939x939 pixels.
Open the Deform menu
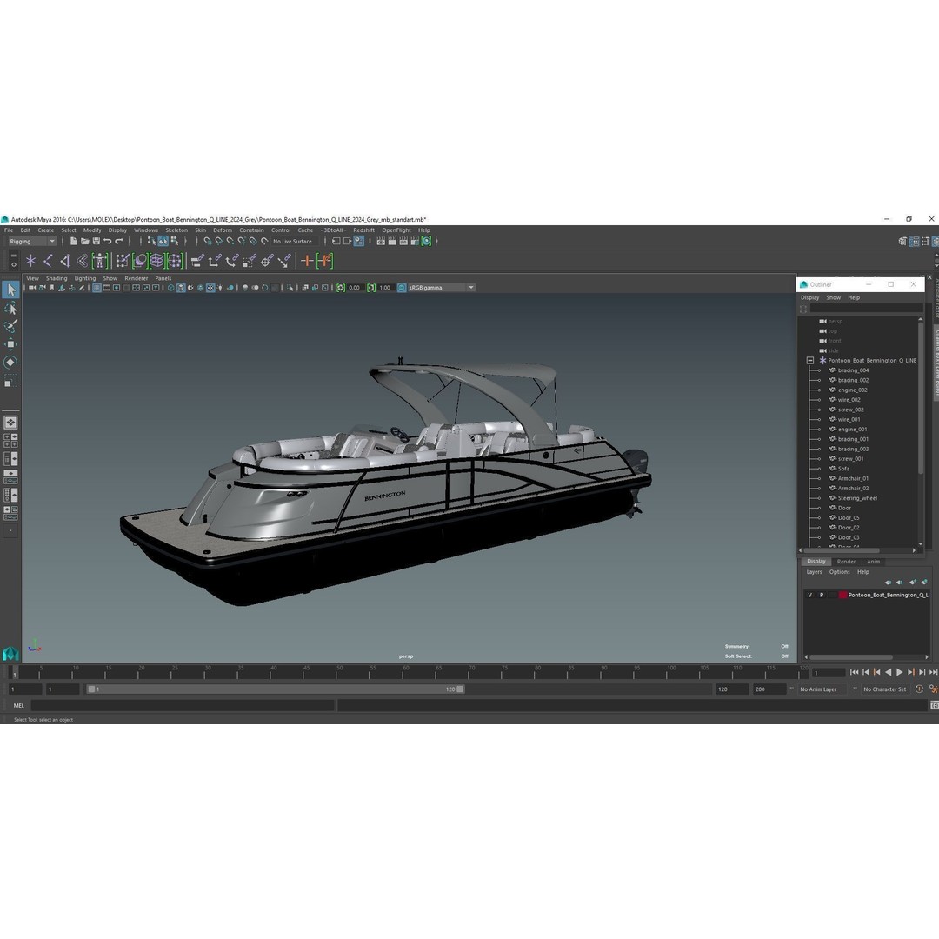223,230
